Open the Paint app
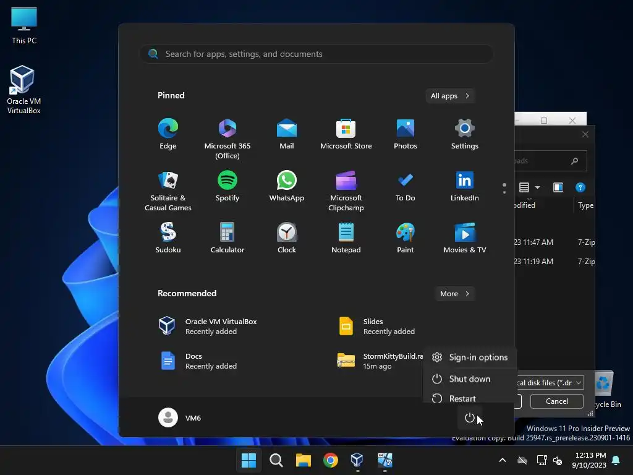633x475 pixels. (x=406, y=238)
